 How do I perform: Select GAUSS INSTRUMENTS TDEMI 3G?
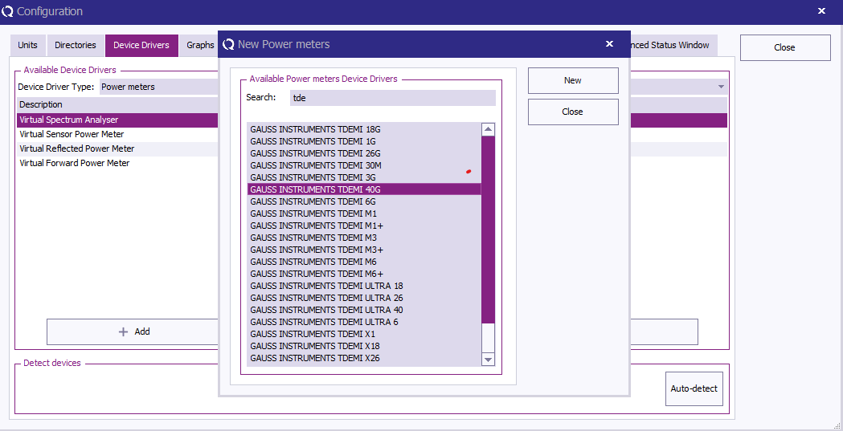click(364, 177)
